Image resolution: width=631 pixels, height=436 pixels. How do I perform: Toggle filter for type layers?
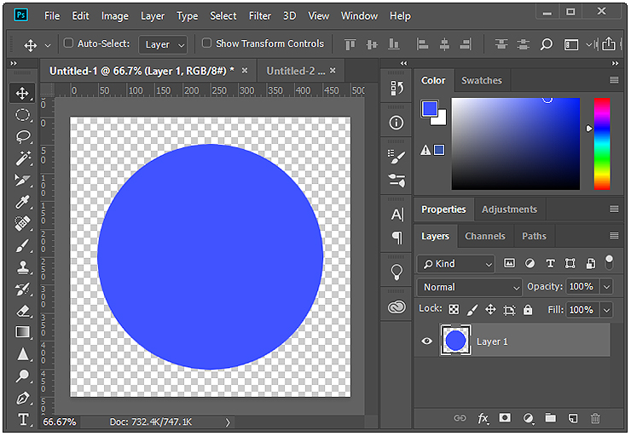click(550, 263)
